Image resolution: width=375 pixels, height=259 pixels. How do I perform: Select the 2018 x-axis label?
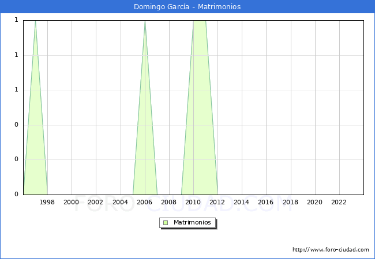click(291, 202)
